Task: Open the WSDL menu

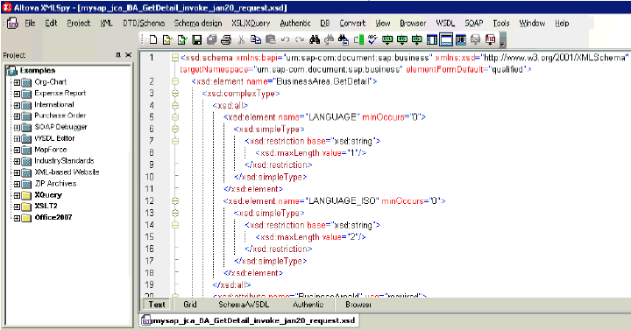Action: click(445, 24)
